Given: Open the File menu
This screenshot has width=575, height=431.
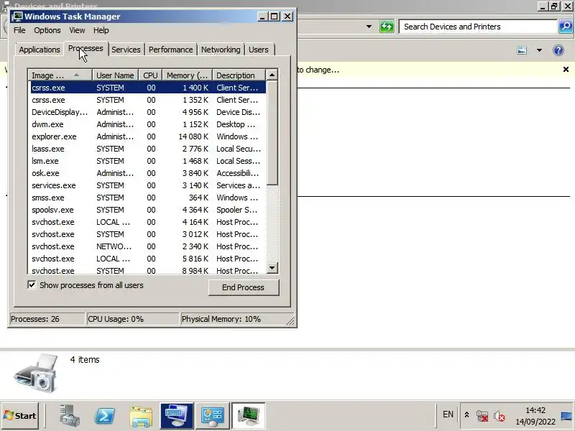Looking at the screenshot, I should (19, 30).
